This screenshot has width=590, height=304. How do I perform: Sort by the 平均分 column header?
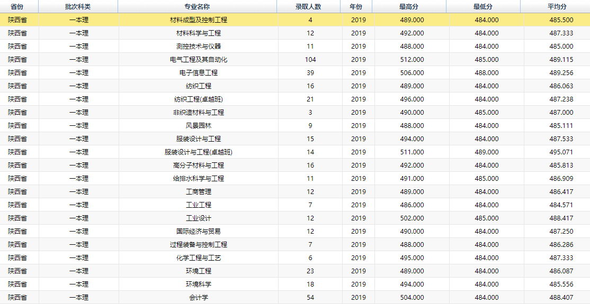(x=557, y=6)
